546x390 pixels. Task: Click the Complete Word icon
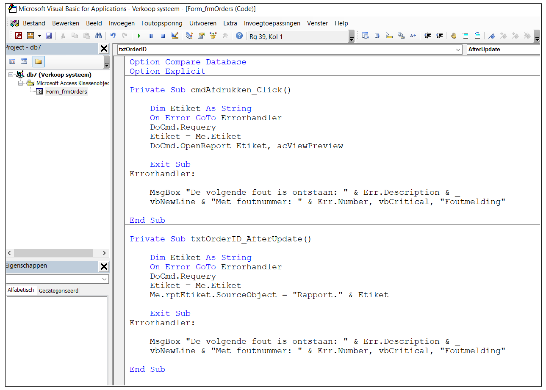(413, 36)
